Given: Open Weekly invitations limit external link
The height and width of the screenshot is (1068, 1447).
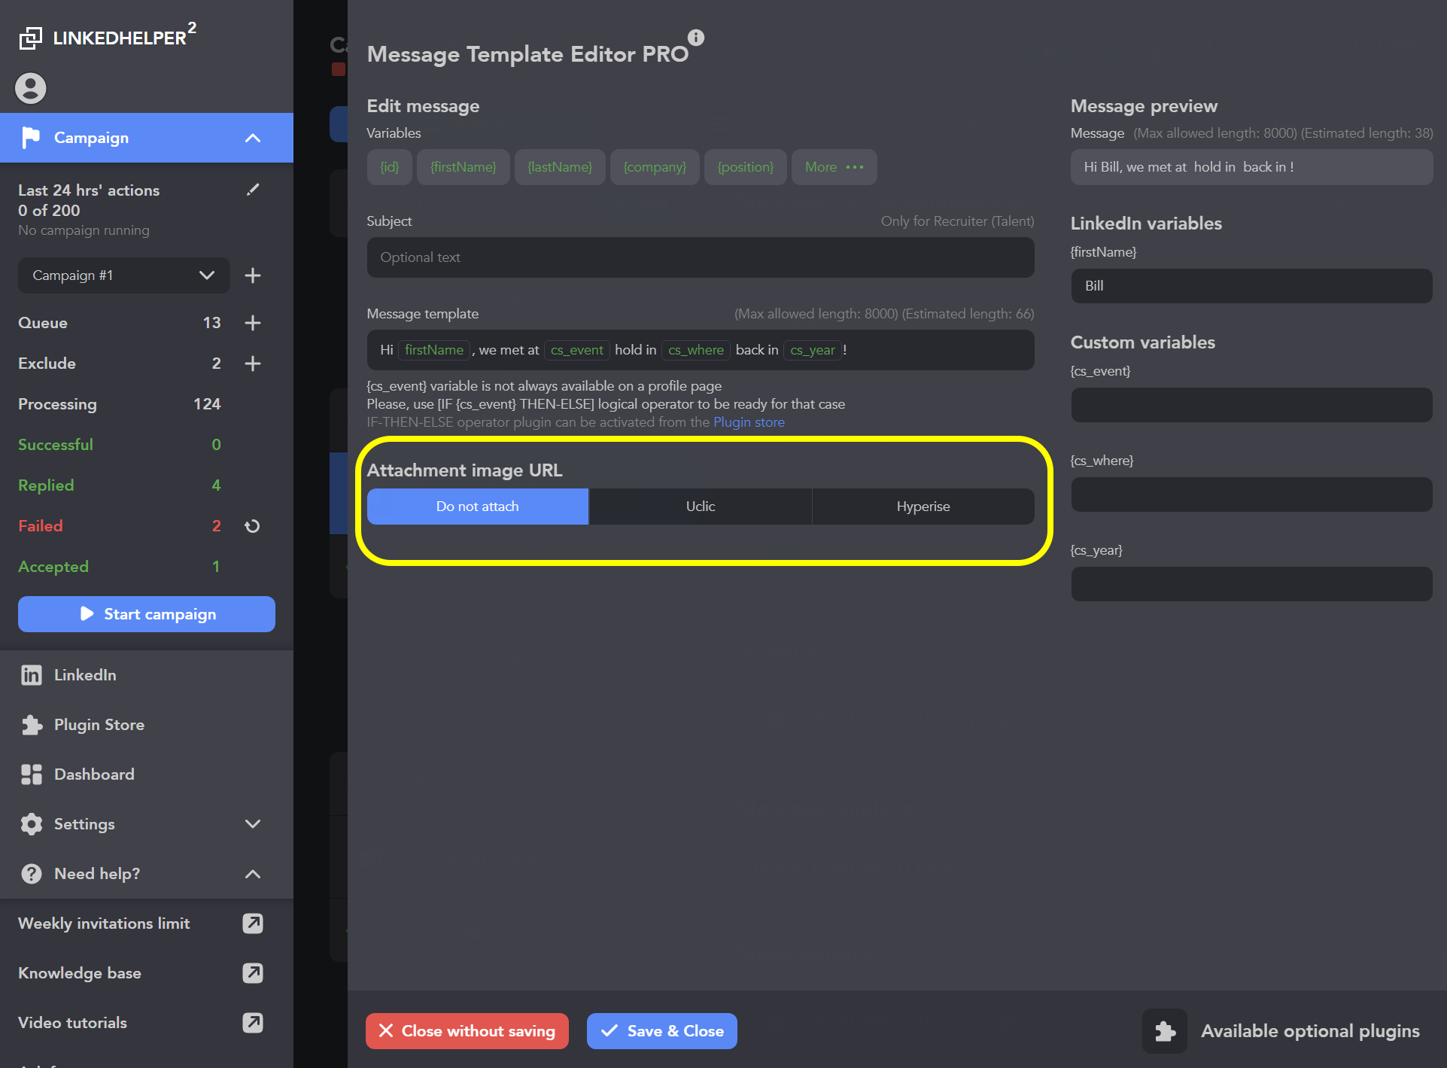Looking at the screenshot, I should 253,923.
